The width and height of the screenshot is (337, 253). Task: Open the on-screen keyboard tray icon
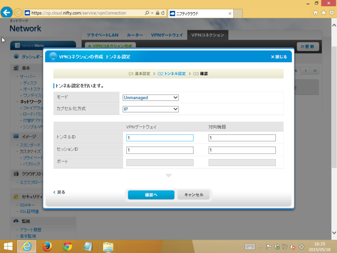[250, 247]
